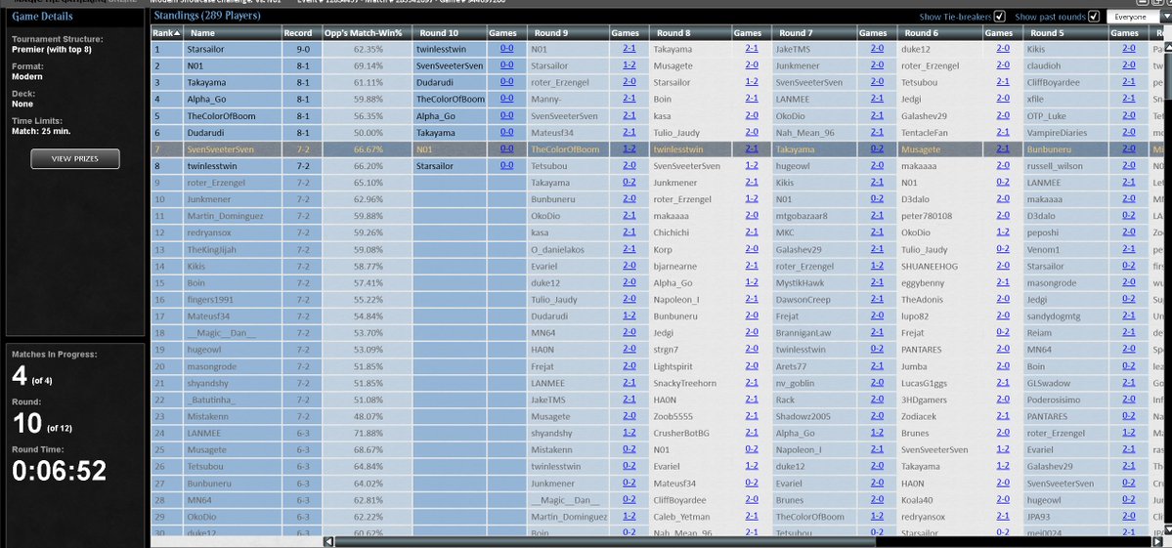
Task: Sort by the Name column header
Action: (233, 33)
